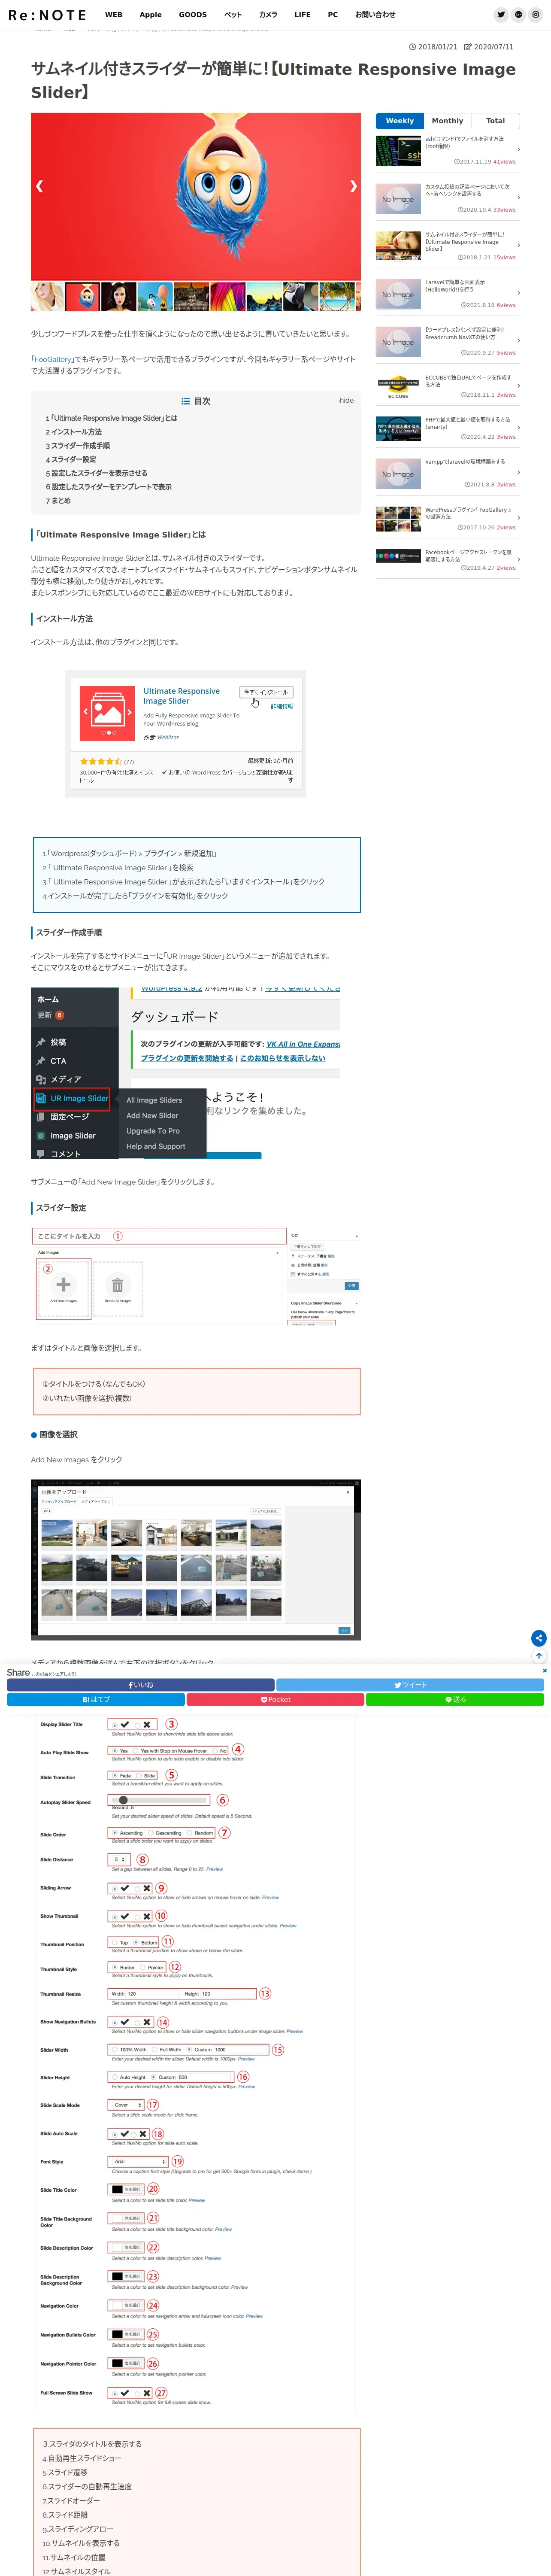Jump to 設定したスライダーを表示させる in the contents
551x2576 pixels.
[96, 473]
